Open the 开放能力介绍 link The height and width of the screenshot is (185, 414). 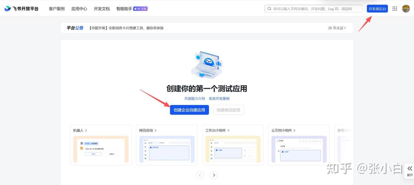194,98
